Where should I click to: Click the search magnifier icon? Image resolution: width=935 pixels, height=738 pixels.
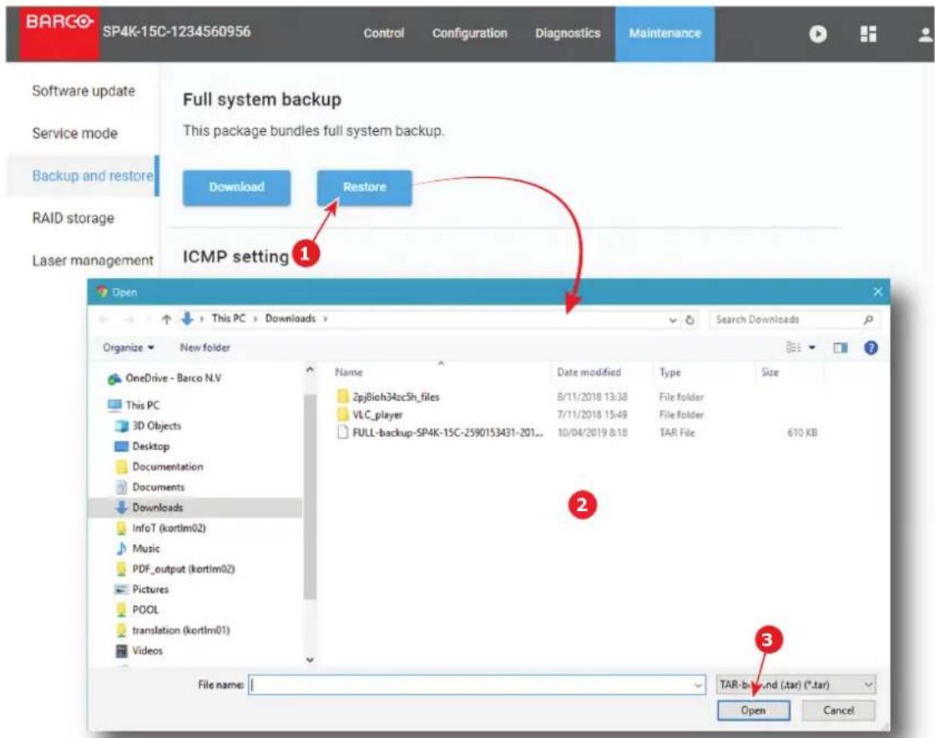click(x=868, y=320)
